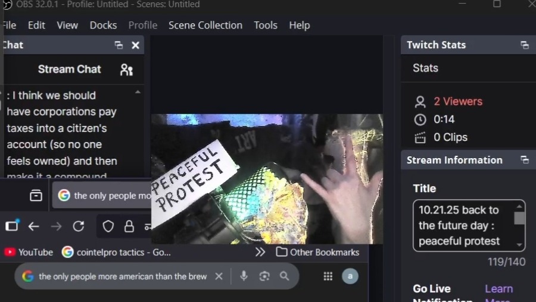Click the browser reload button

click(x=78, y=227)
